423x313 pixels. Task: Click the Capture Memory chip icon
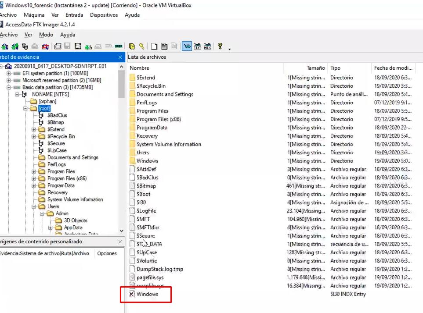pos(119,46)
